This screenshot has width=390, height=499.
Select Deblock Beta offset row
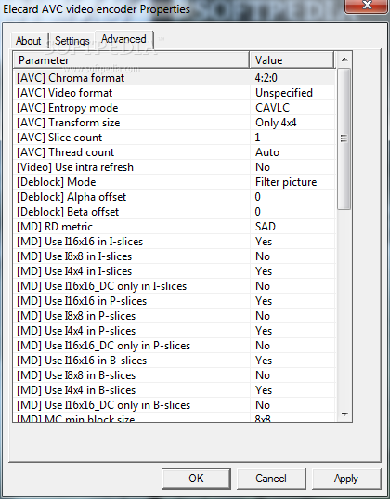[x=175, y=212]
